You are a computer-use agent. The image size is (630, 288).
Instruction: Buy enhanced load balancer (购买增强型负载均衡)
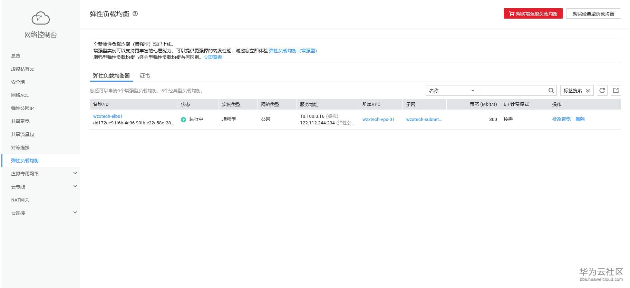point(533,13)
